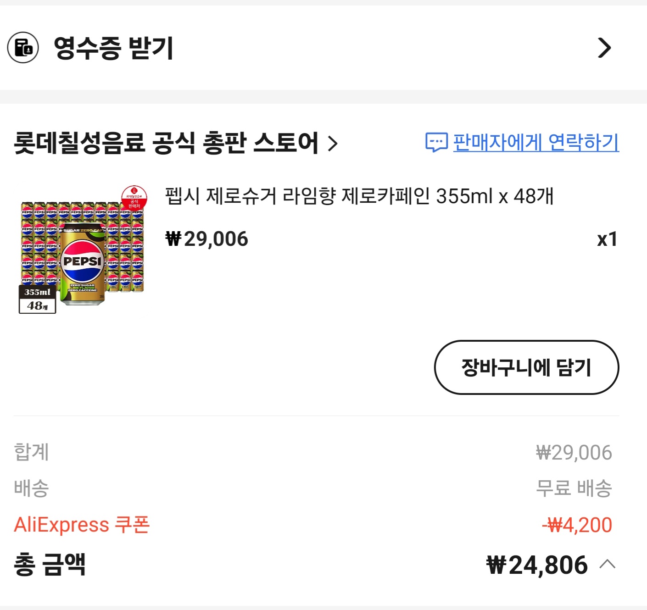Click the bold ₩29,006 item price
This screenshot has width=647, height=610.
pos(206,239)
